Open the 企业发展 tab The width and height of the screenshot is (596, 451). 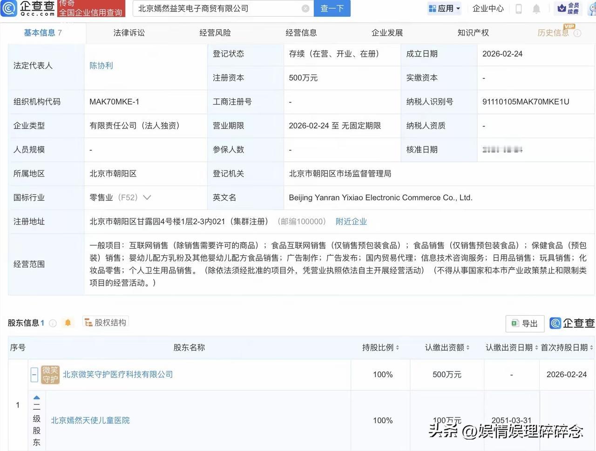(x=387, y=33)
